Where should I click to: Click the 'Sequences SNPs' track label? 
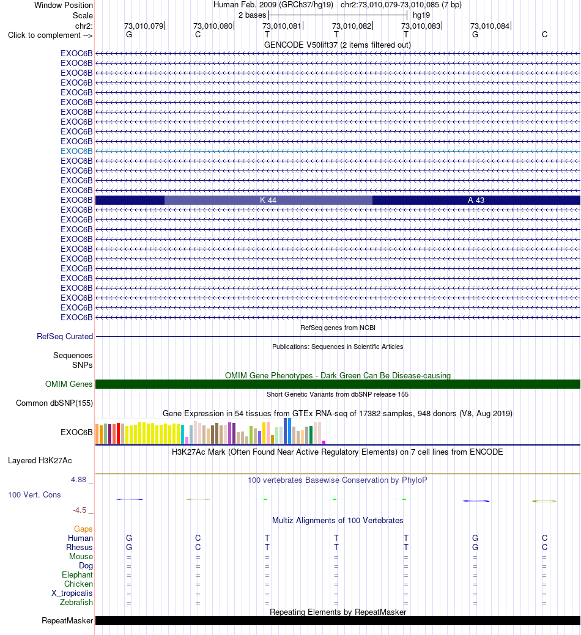pyautogui.click(x=73, y=360)
